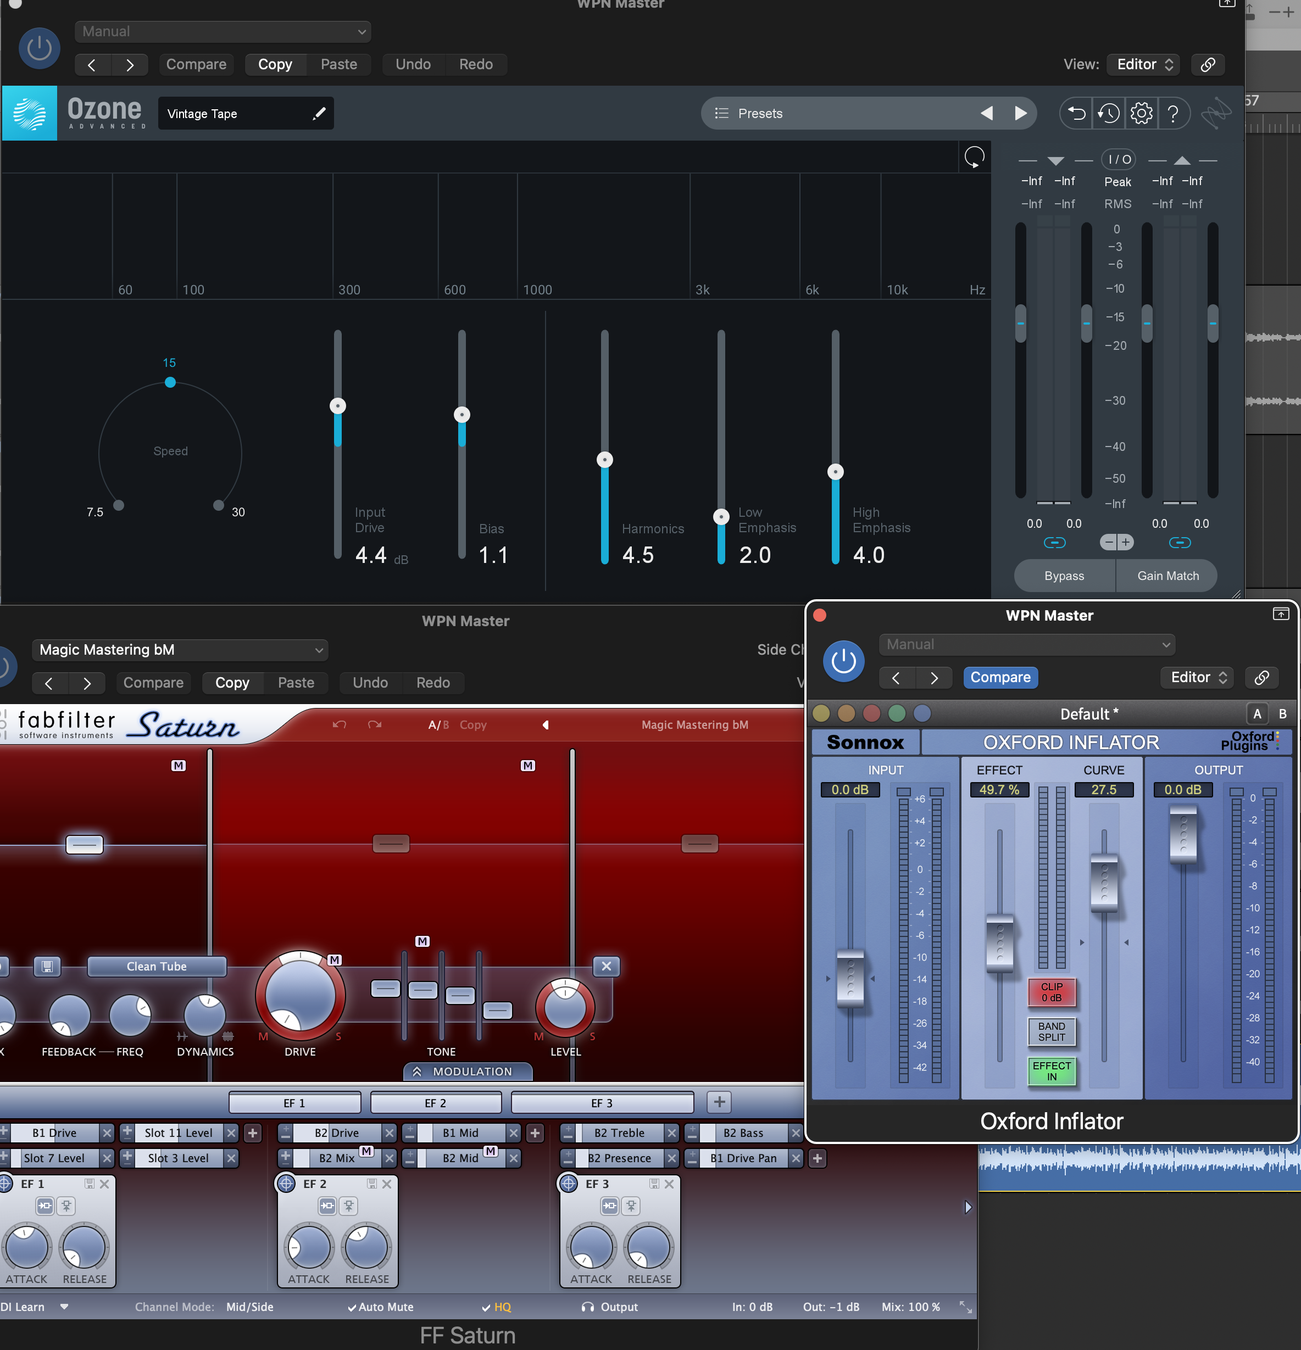Select previous Ozone preset triangle

click(x=987, y=114)
